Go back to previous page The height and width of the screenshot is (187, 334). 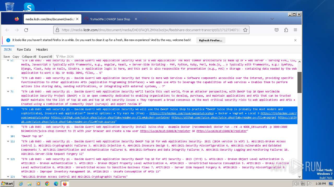click(7, 30)
